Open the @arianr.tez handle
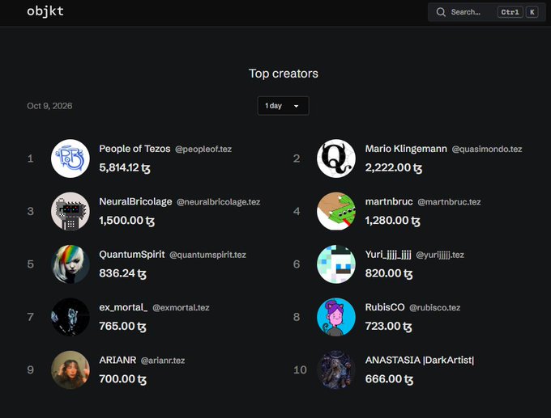Image resolution: width=551 pixels, height=418 pixels. [x=163, y=361]
